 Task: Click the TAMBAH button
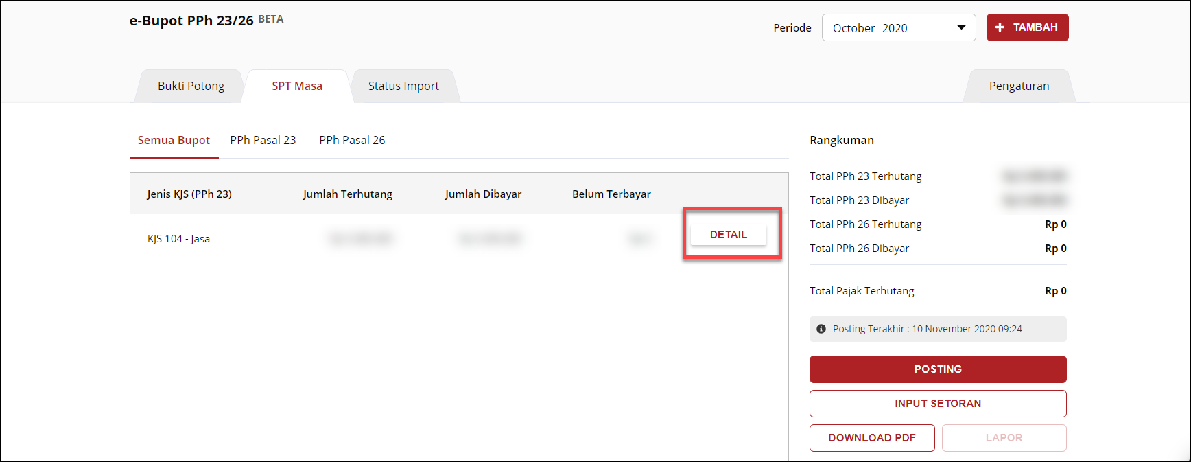point(1027,27)
